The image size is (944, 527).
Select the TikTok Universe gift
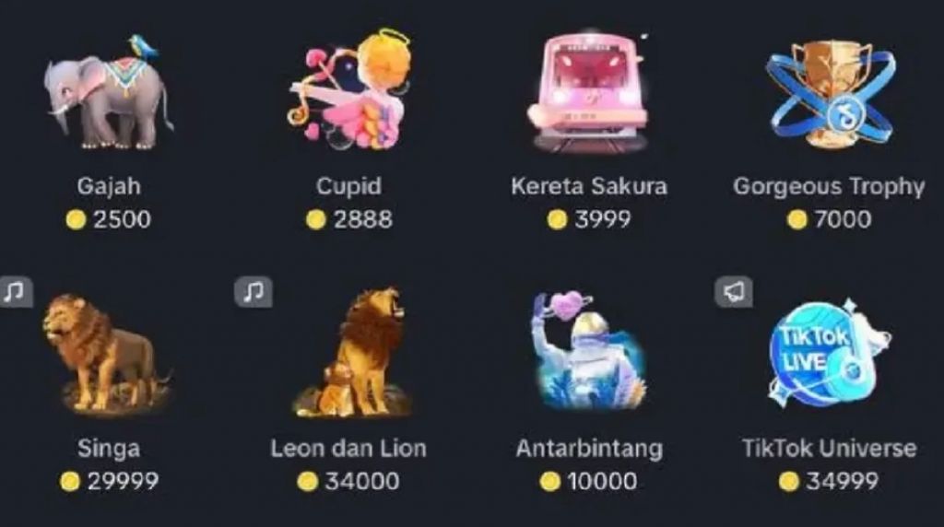[x=830, y=353]
